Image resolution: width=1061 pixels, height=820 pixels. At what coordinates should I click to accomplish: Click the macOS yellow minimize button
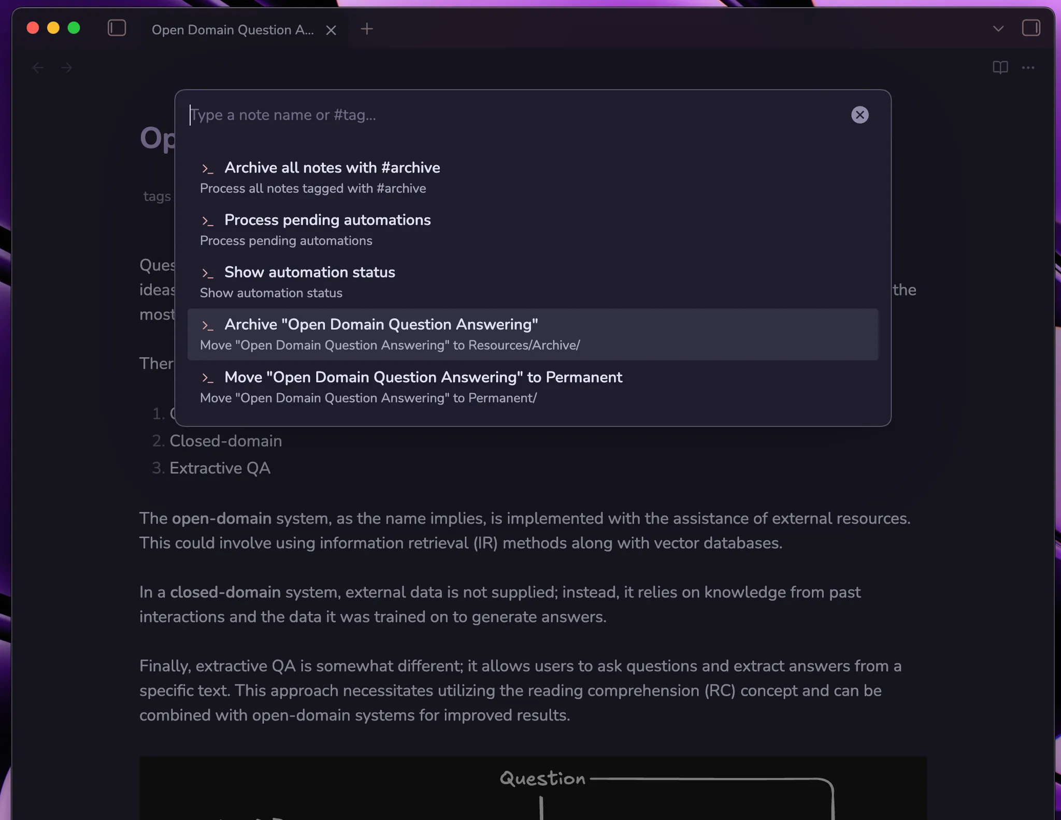[53, 28]
